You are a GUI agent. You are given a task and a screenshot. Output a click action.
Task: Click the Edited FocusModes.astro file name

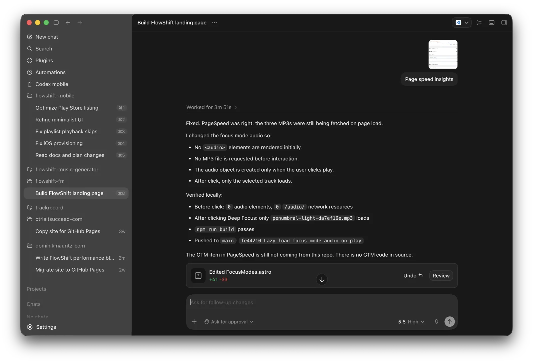click(x=240, y=272)
